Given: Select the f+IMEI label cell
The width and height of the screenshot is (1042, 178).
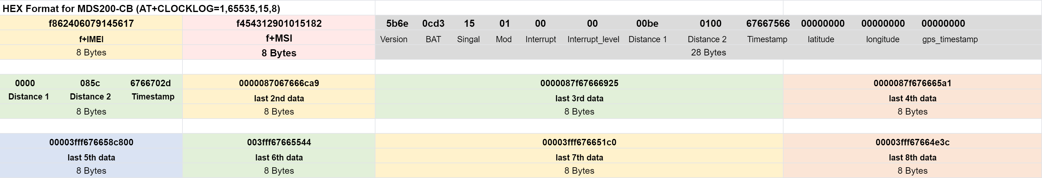Looking at the screenshot, I should [x=91, y=39].
